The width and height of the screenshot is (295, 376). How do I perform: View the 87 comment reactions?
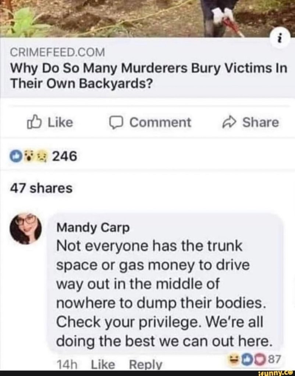274,359
